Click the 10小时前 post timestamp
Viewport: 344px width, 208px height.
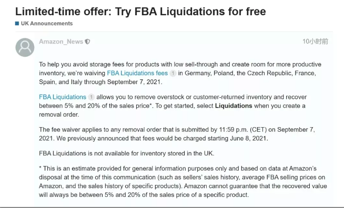coord(315,41)
